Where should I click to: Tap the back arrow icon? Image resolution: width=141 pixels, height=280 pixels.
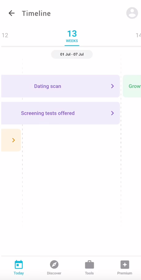tap(12, 13)
